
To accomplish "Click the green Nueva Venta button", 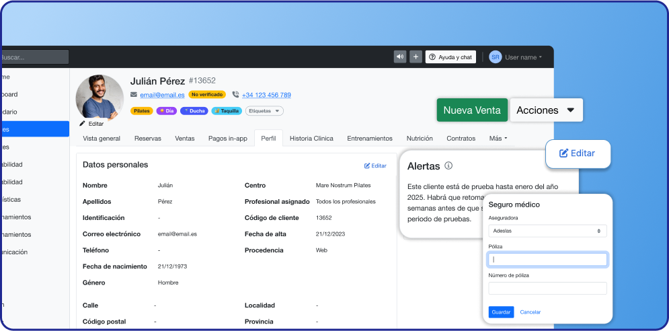I will click(x=472, y=110).
